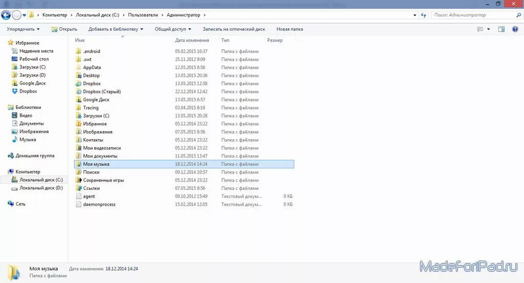Open Загрузки (C) in the sidebar favorites
Viewport: 524px width, 283px height.
point(29,67)
